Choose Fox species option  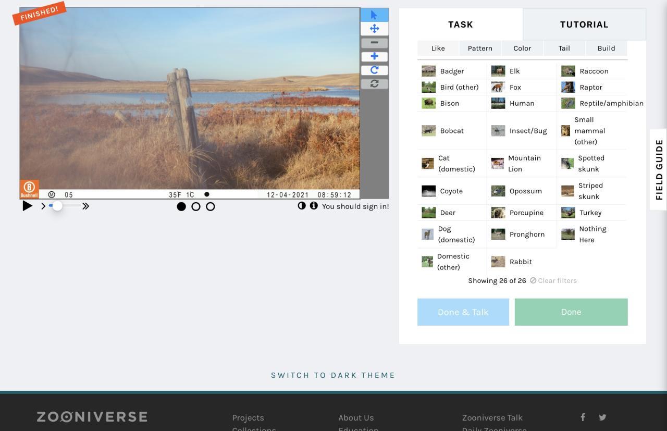(522, 87)
